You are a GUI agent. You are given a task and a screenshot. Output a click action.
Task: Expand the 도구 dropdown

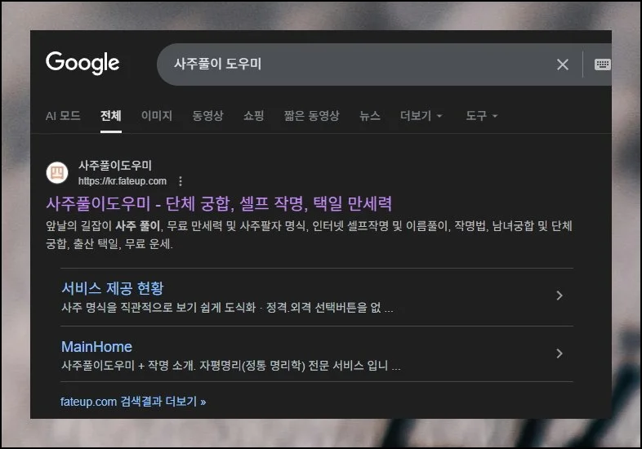coord(482,116)
